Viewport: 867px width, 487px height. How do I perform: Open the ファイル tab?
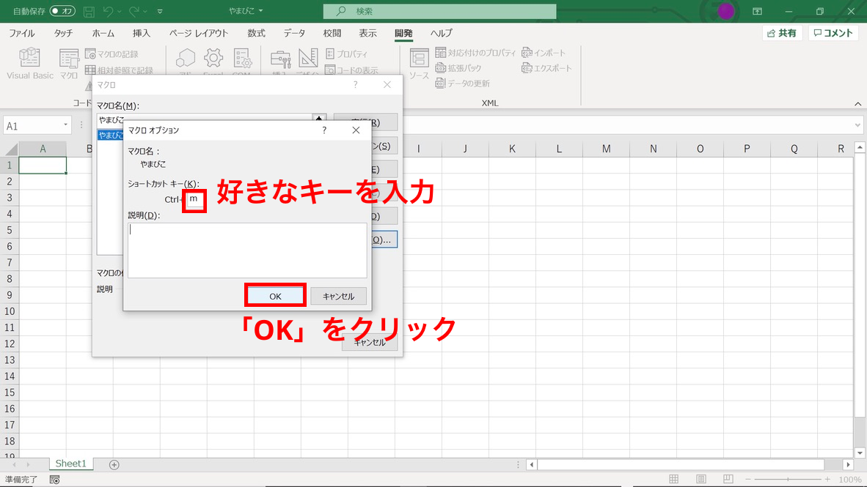point(21,33)
